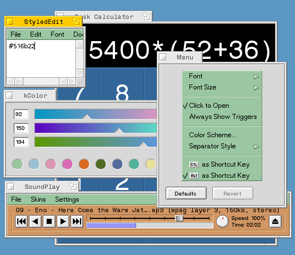Select the light blue color swatch
Screen dimensions: 295x255
34,164
